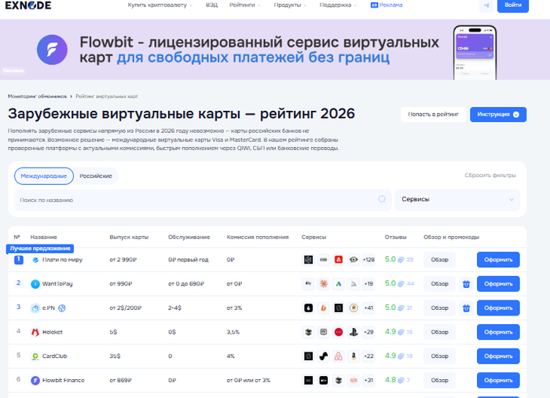Click the CardClub logo icon
The image size is (550, 398).
35,356
